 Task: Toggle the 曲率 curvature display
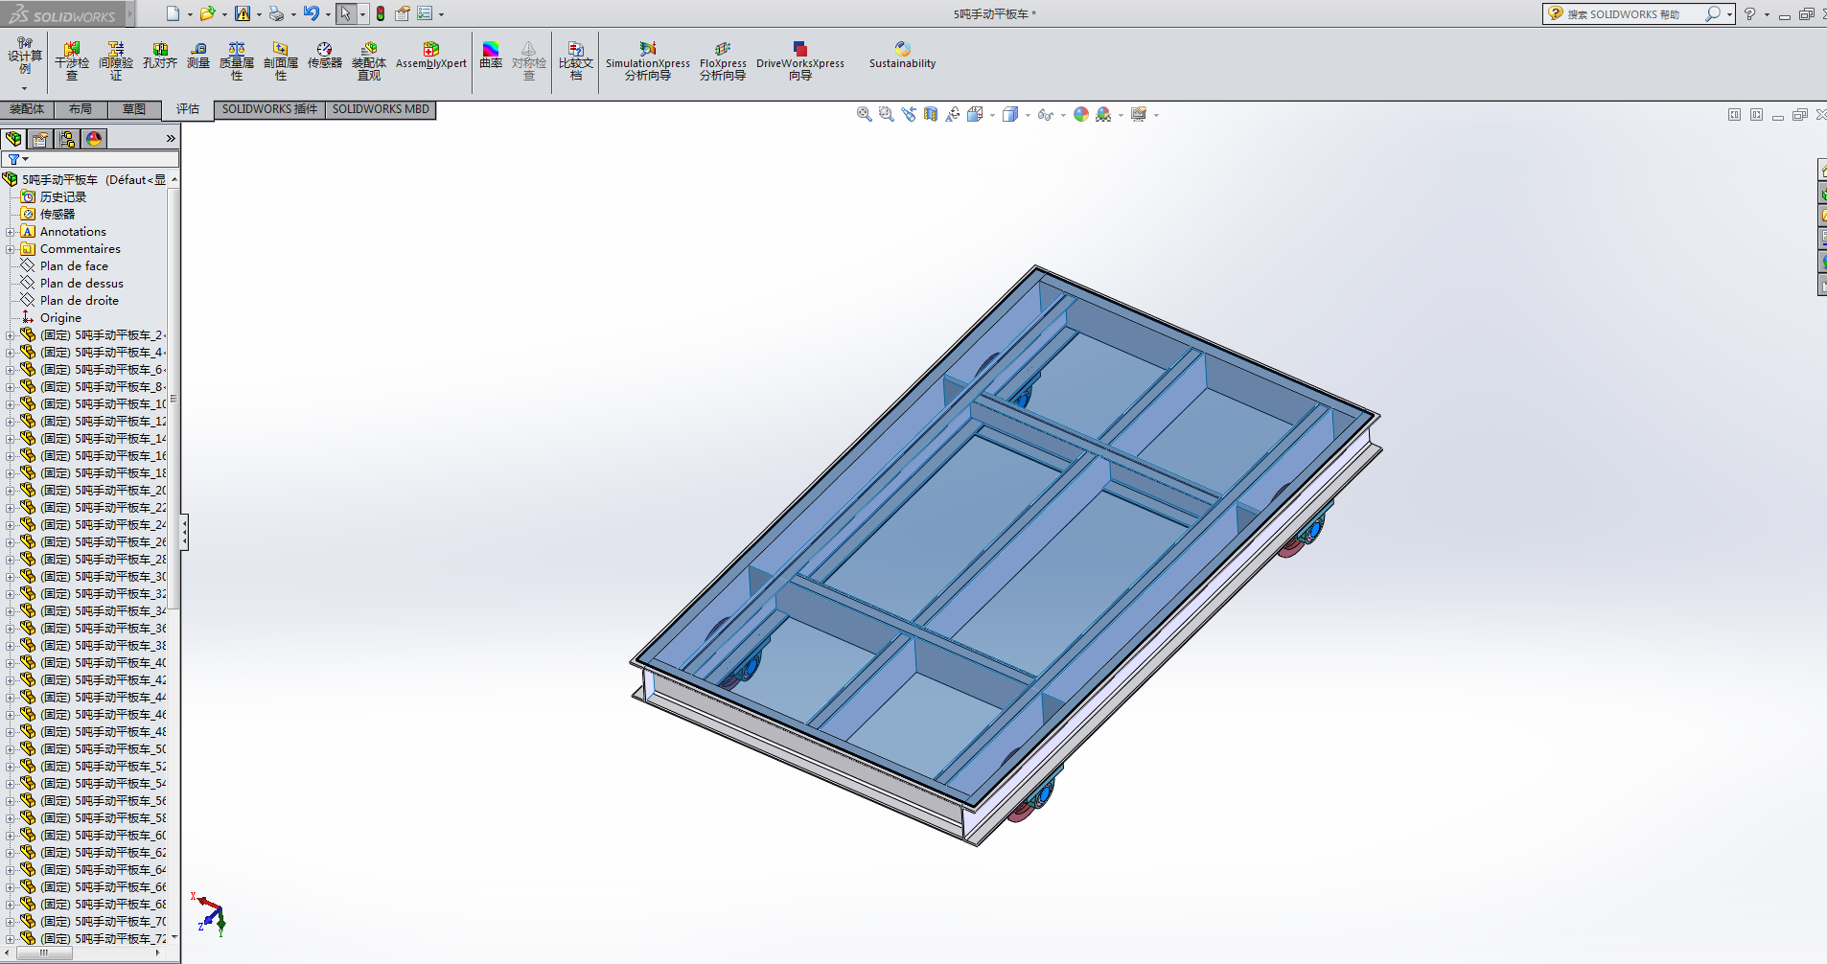tap(491, 56)
